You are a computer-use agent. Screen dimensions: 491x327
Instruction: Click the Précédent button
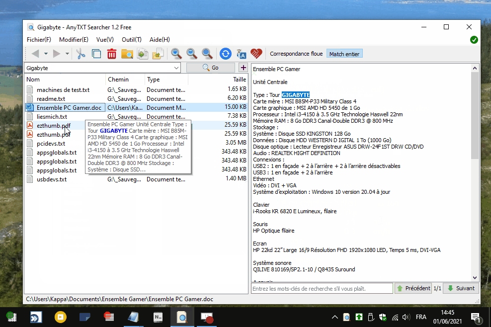(x=413, y=288)
